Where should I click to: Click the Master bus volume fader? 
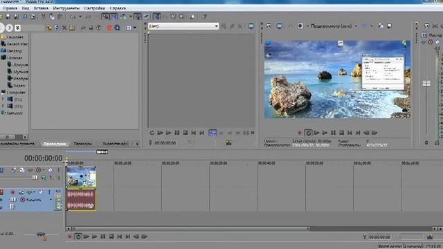[426, 83]
